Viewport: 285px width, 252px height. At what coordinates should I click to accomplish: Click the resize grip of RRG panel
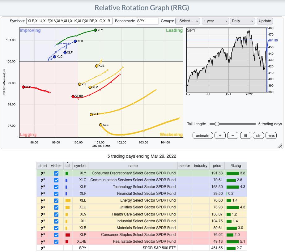(x=280, y=146)
